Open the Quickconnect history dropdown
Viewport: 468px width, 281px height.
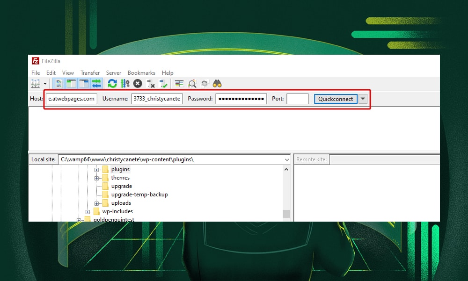(x=363, y=99)
